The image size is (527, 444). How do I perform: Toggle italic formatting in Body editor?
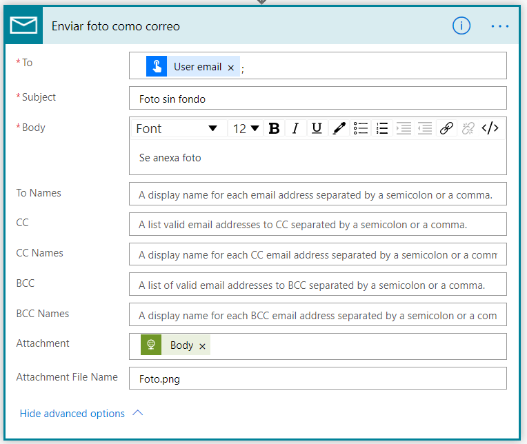295,128
